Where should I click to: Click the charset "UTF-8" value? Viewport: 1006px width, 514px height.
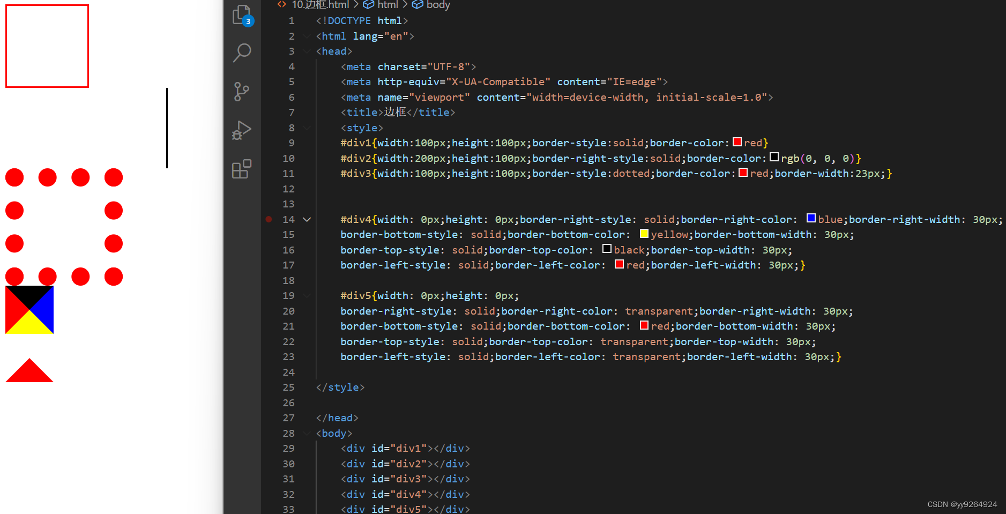449,66
